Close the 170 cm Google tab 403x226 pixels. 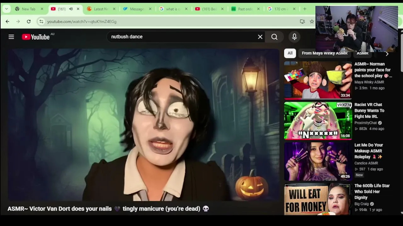click(294, 9)
